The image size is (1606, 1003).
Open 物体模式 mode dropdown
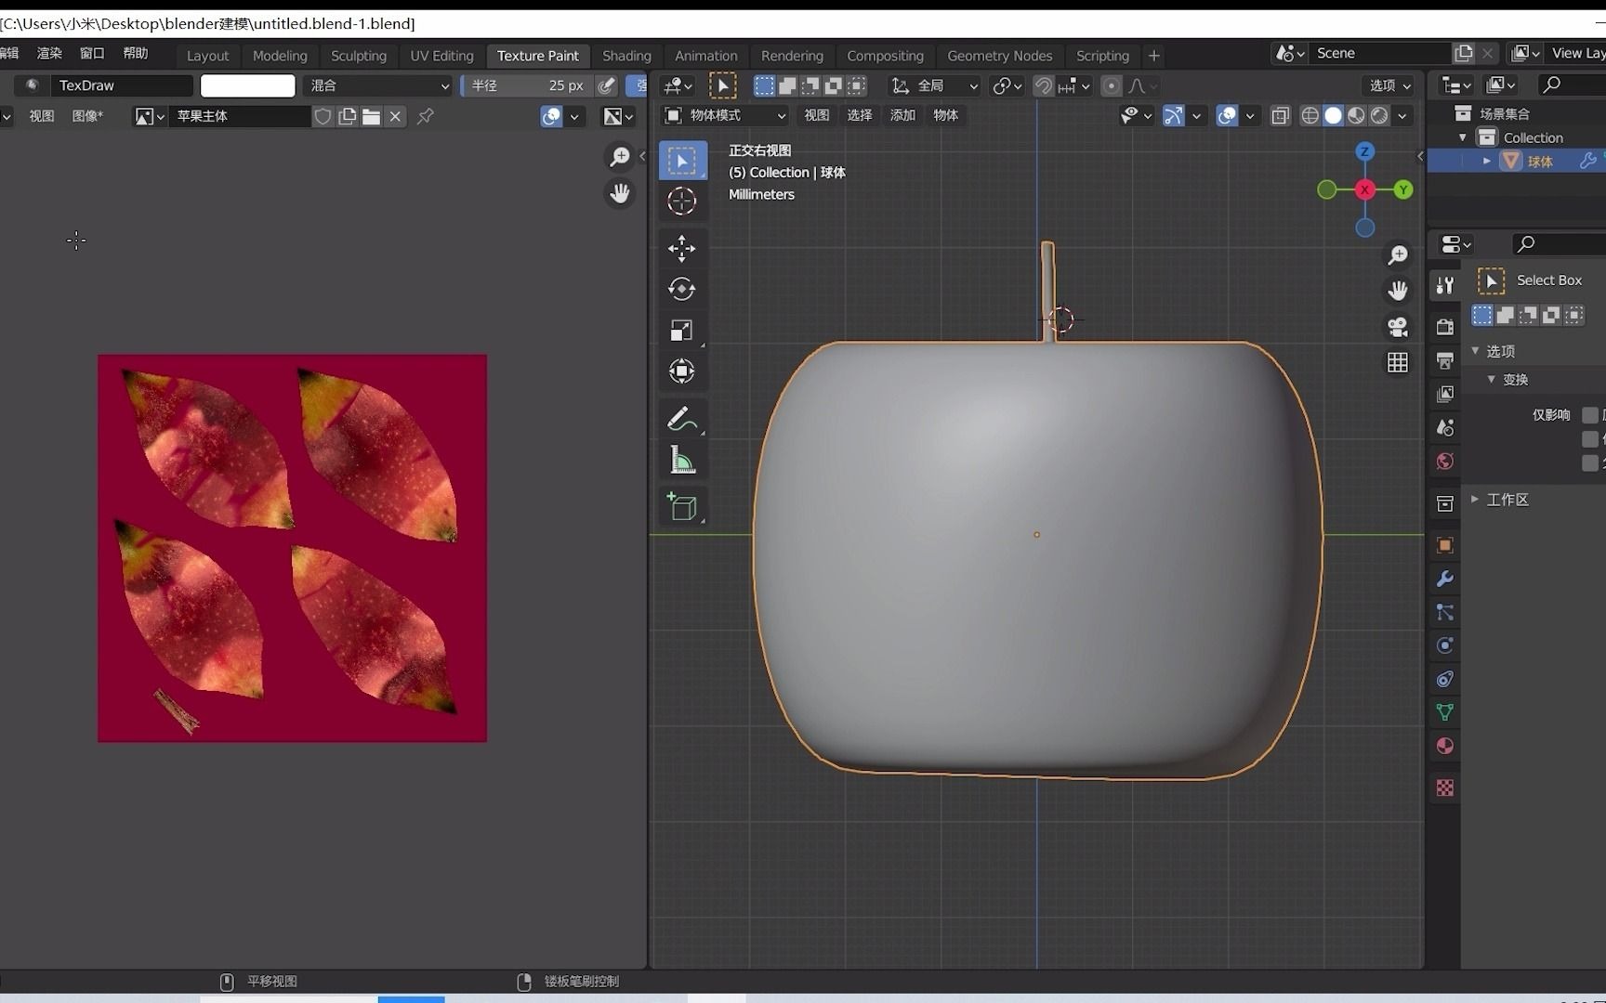(725, 115)
